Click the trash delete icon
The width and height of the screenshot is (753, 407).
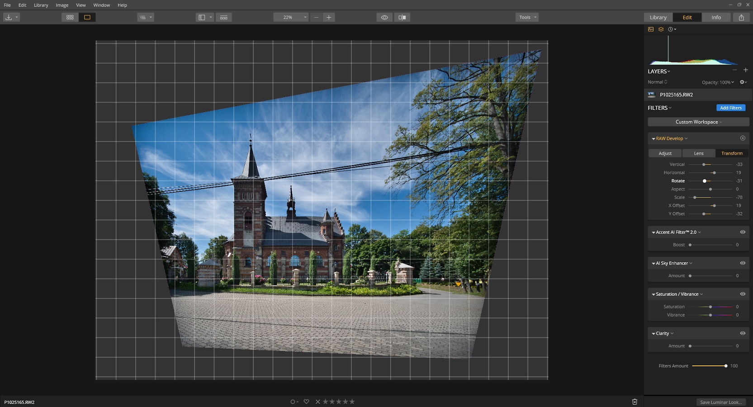(635, 402)
